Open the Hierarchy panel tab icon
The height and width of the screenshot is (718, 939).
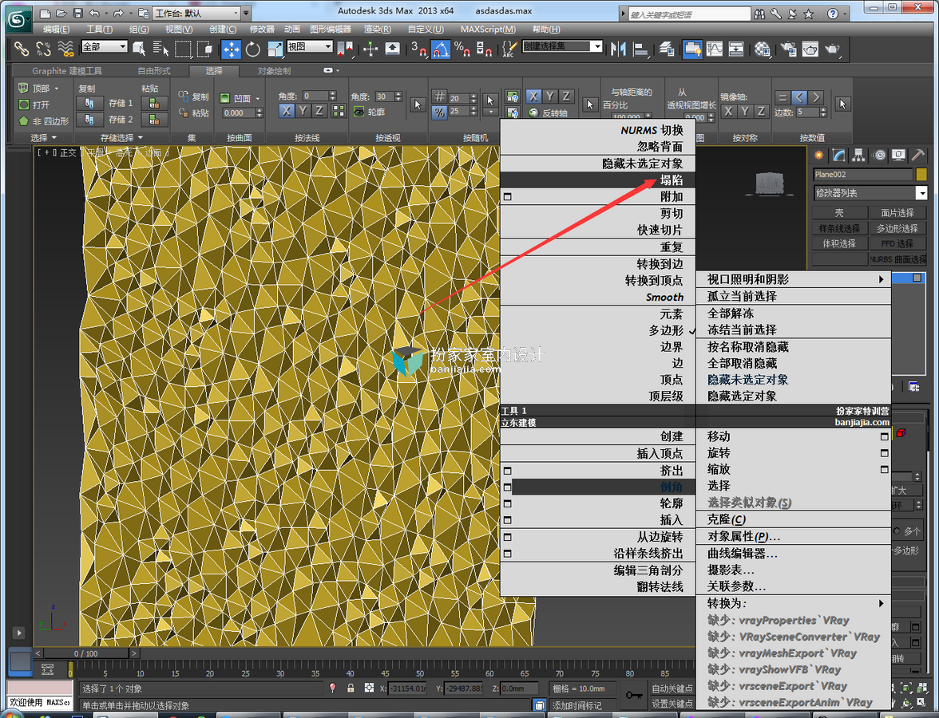tap(858, 156)
